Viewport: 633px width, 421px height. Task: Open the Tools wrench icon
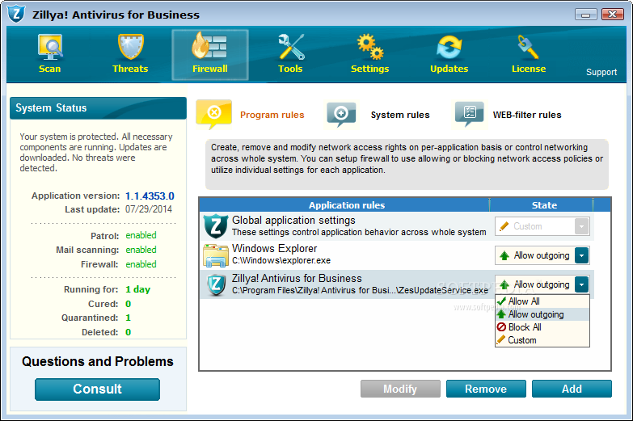pos(291,47)
